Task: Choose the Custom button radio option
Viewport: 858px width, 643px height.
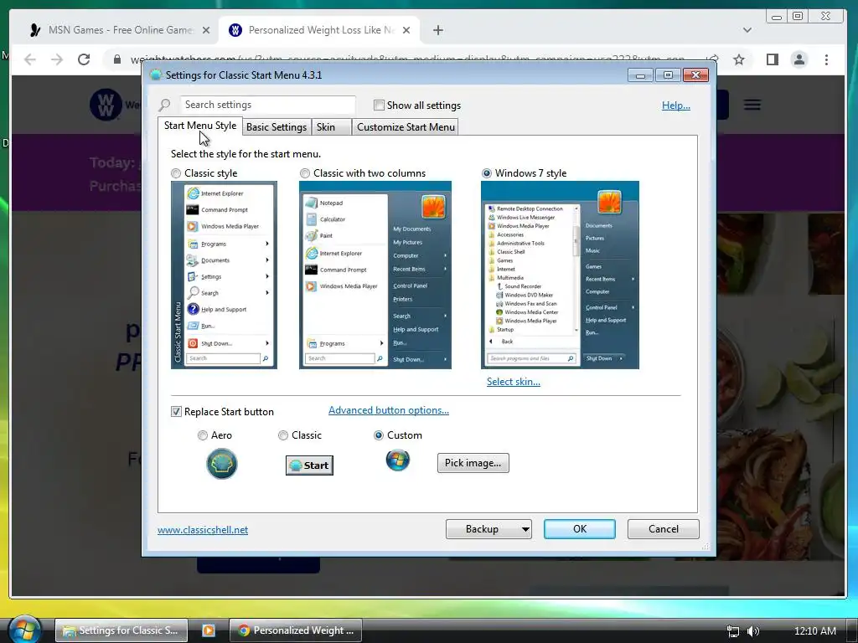Action: [x=378, y=435]
